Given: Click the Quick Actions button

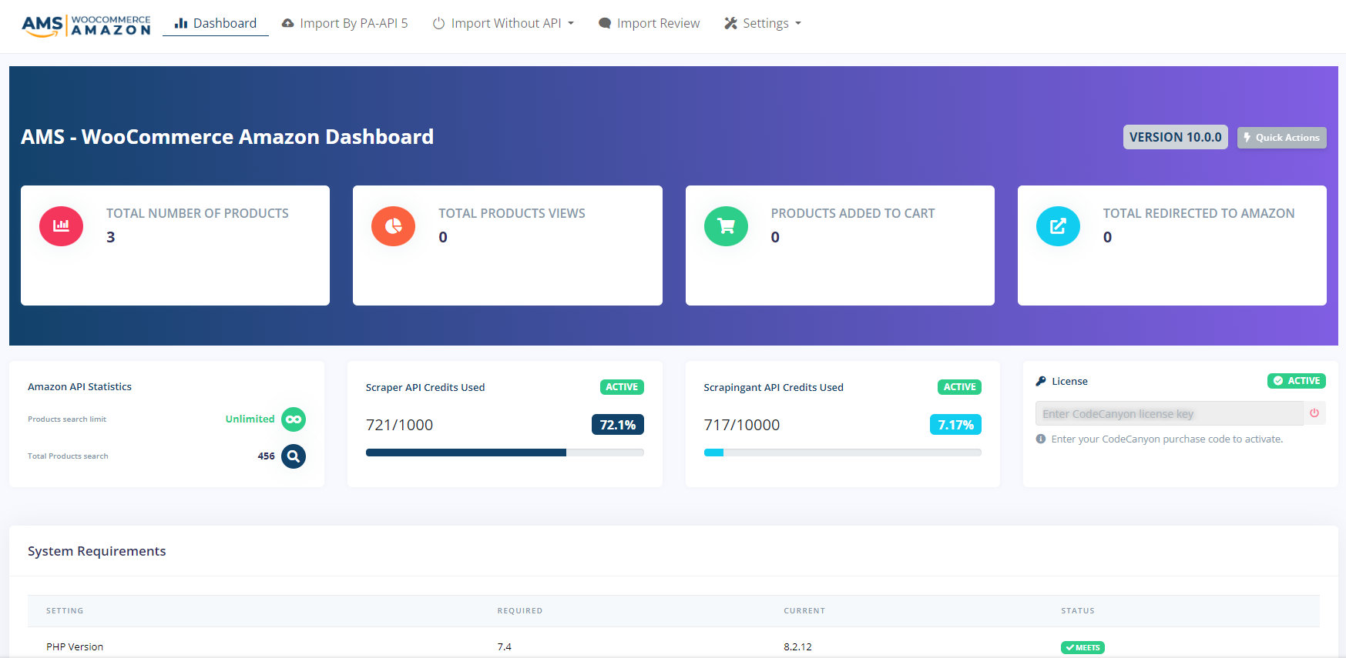Looking at the screenshot, I should (x=1282, y=138).
